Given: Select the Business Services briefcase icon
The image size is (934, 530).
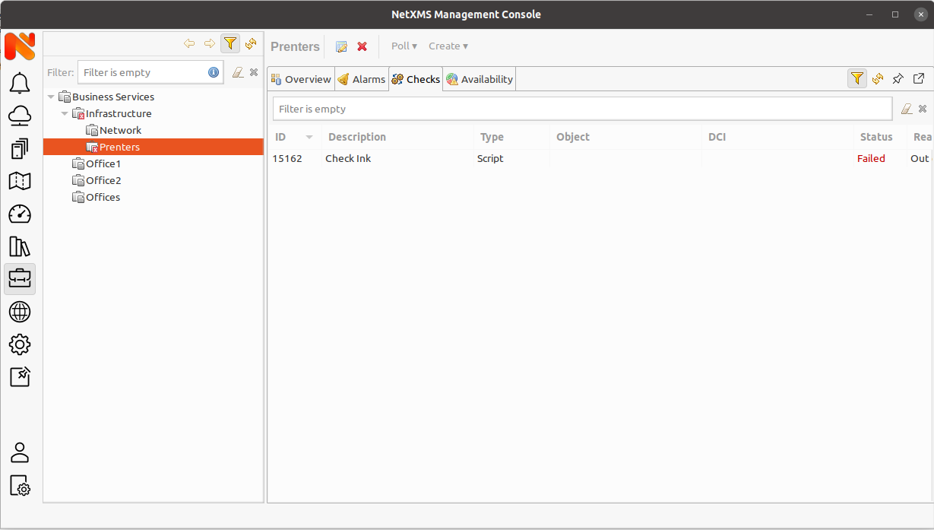Looking at the screenshot, I should click(20, 279).
